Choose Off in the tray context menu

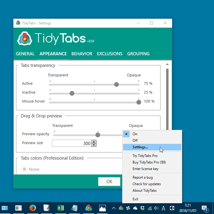point(152,140)
